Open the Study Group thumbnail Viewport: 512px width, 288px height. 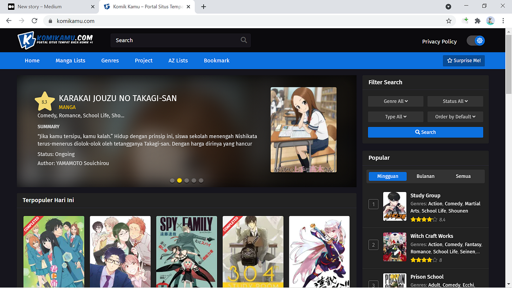(x=395, y=207)
